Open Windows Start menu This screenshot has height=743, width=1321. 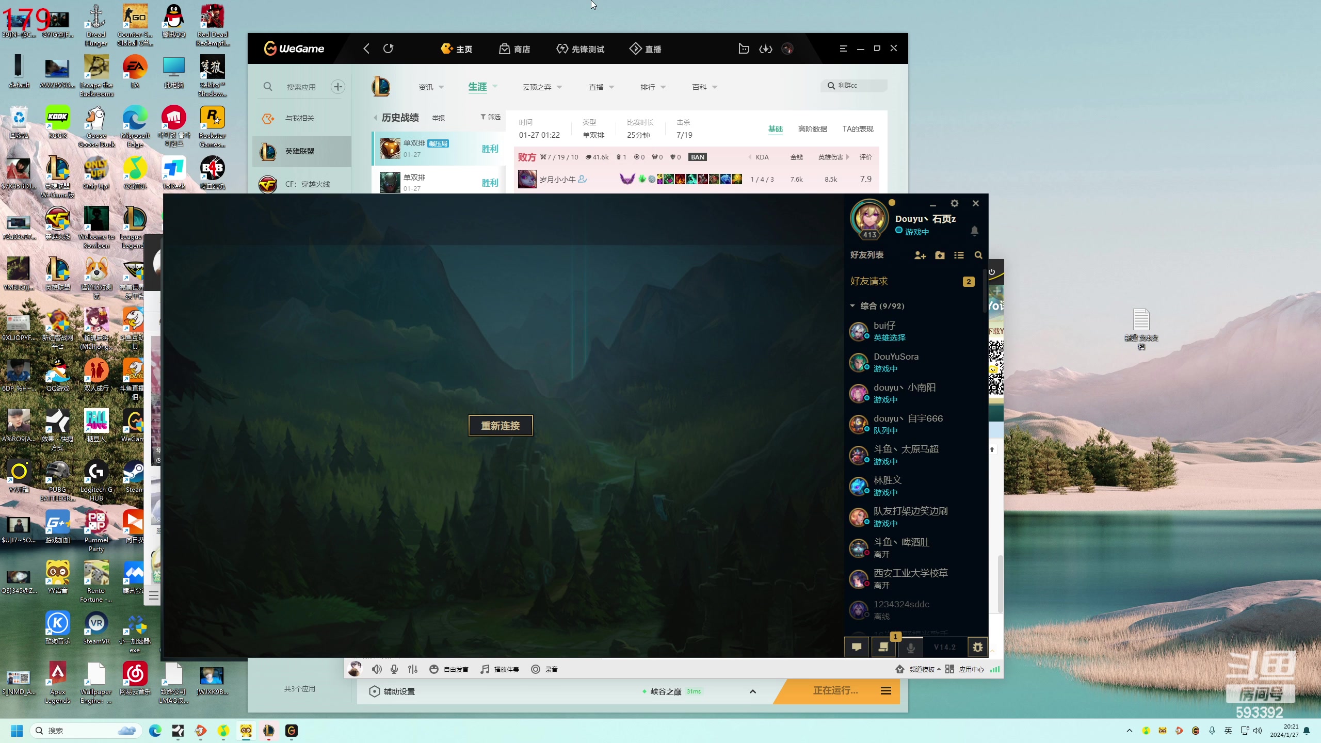17,731
